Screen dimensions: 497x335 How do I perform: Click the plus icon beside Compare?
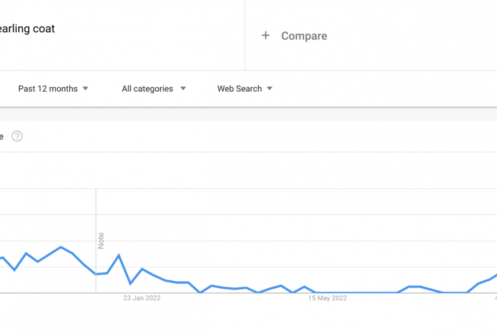point(265,36)
